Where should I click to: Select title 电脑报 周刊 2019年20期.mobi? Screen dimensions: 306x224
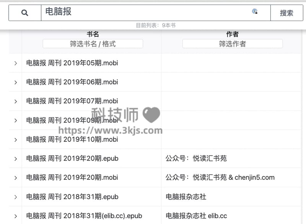(x=72, y=178)
